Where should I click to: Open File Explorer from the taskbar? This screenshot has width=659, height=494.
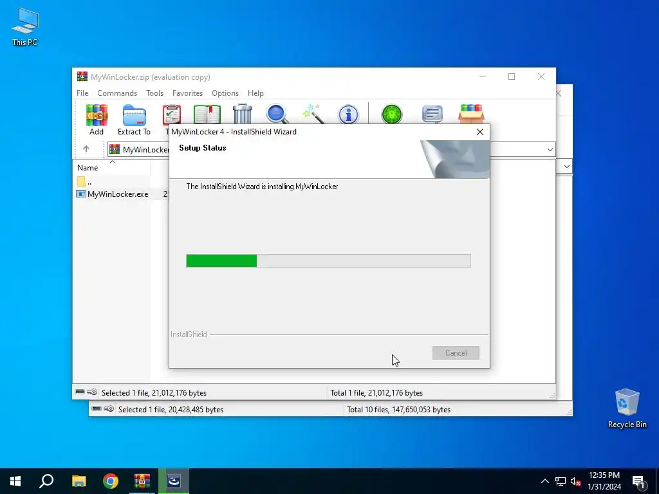[x=79, y=481]
